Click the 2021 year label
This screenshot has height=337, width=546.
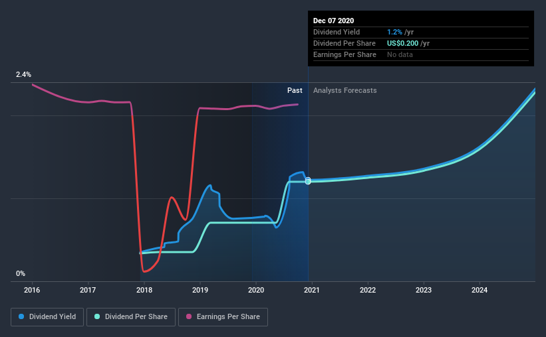(x=312, y=290)
